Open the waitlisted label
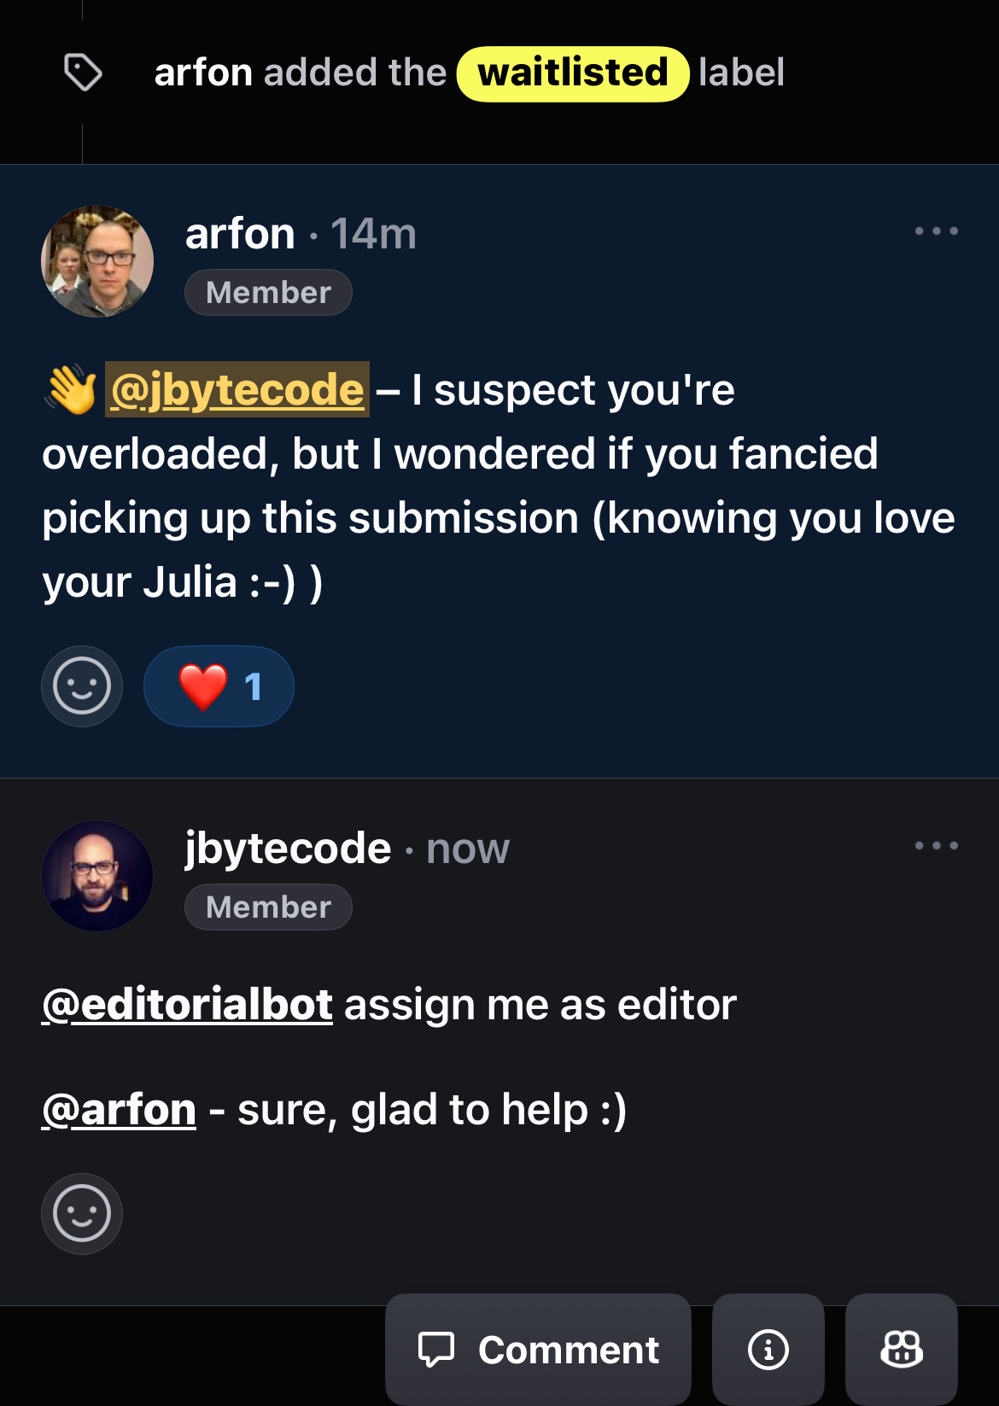 [x=573, y=73]
